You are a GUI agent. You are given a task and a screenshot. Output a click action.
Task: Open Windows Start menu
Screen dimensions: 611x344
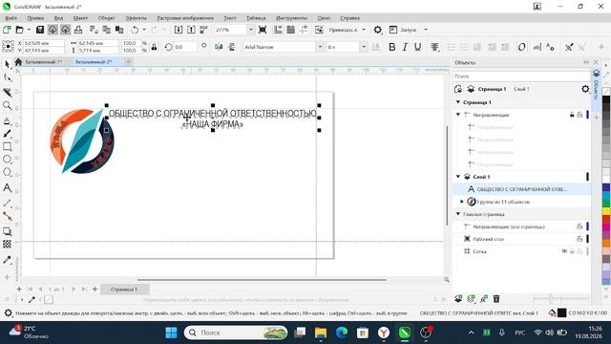(171, 333)
